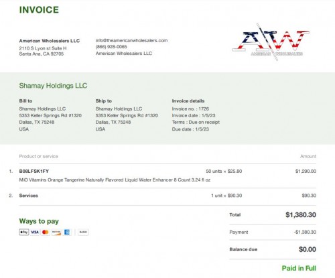Click the Invoice no. 1726 text
Viewport: 335px width, 278px height.
pos(190,109)
